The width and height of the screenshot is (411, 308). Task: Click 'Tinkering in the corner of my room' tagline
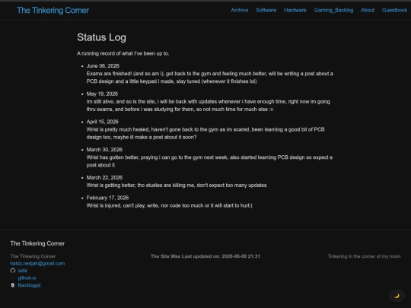(x=364, y=256)
